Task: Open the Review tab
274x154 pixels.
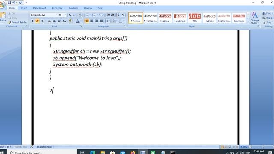Action: (88, 8)
